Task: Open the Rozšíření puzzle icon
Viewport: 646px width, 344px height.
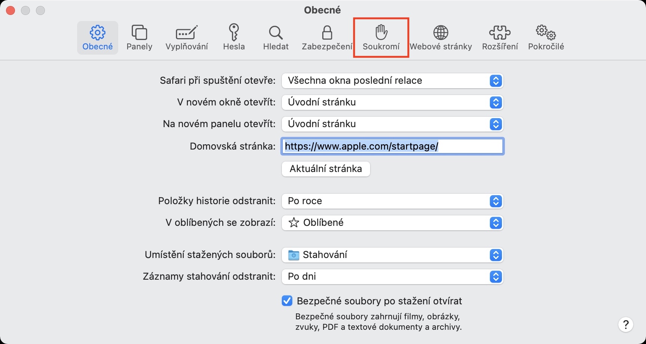Action: coord(500,33)
